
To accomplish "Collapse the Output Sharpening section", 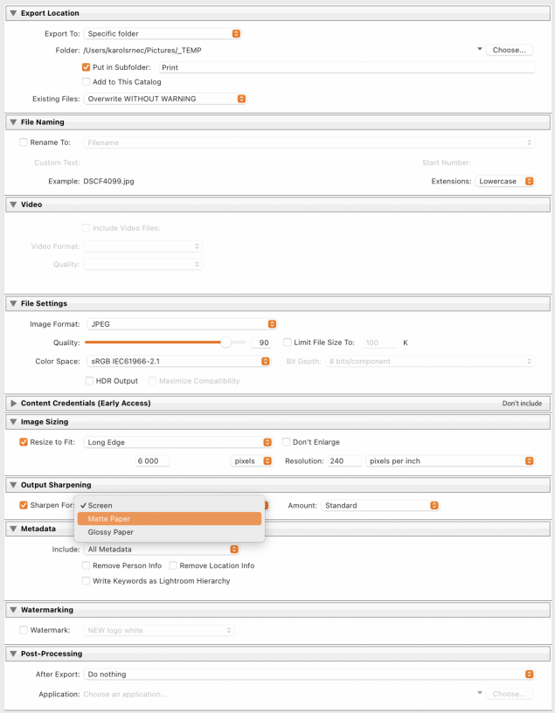I will 13,485.
